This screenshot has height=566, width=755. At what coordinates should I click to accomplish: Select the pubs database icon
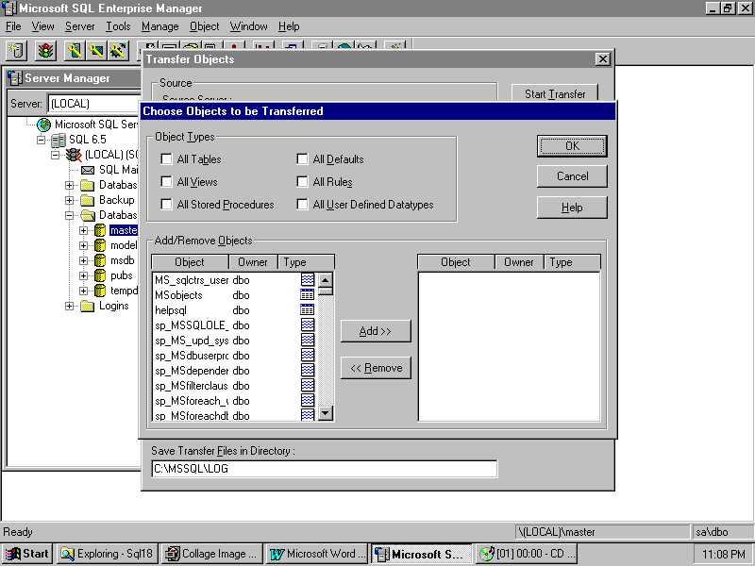[99, 275]
